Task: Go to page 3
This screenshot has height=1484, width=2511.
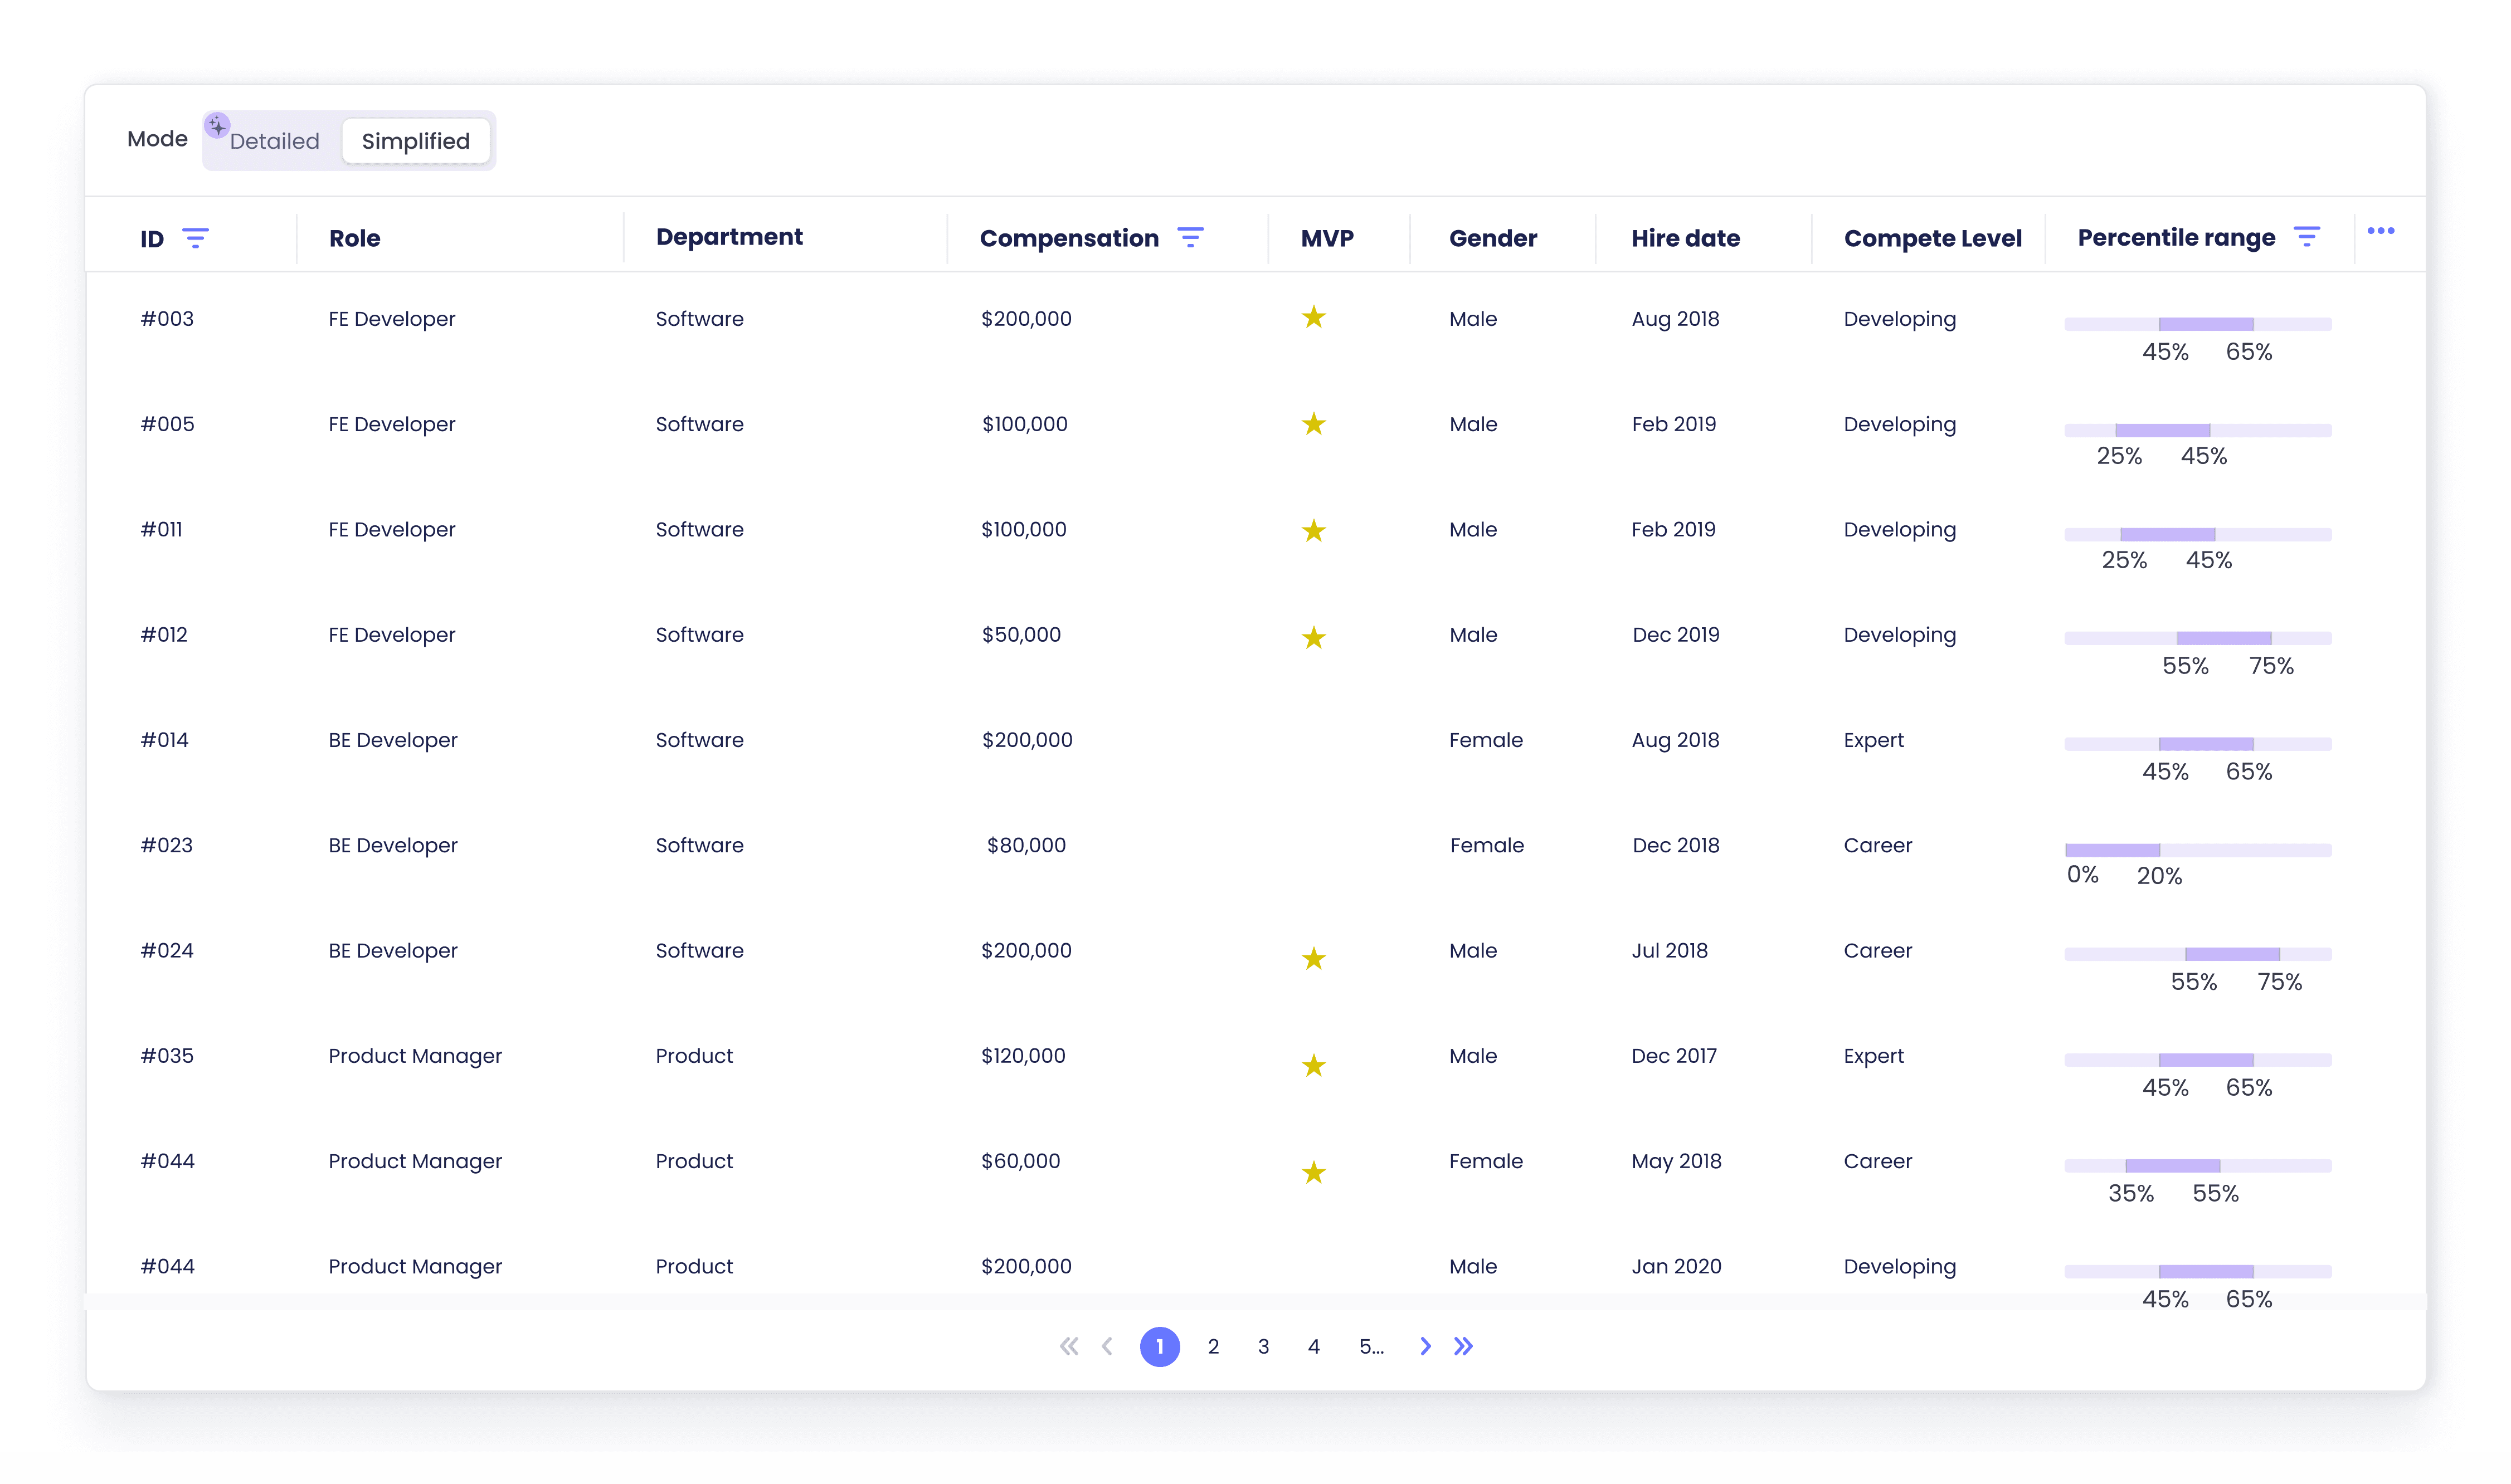Action: [1263, 1346]
